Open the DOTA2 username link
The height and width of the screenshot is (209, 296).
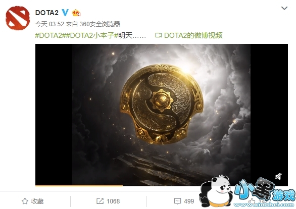pos(47,13)
